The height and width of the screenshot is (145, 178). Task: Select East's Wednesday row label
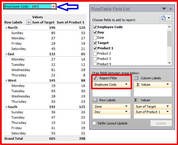coord(21,70)
